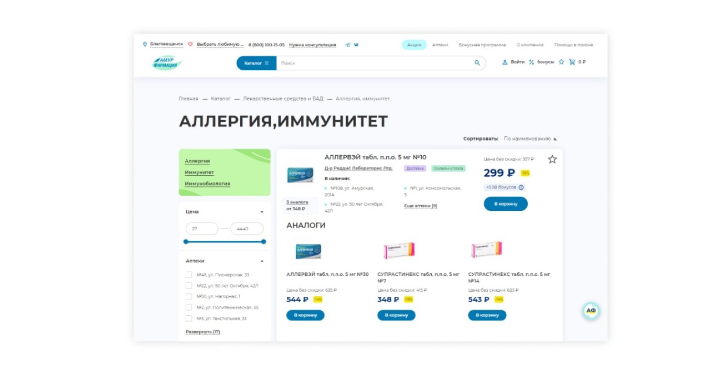Open manufacturer Д-р Реддис Лабораторис Лтд.
Image resolution: width=703 pixels, height=385 pixels.
point(358,168)
